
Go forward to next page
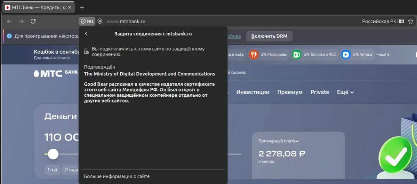(x=21, y=21)
